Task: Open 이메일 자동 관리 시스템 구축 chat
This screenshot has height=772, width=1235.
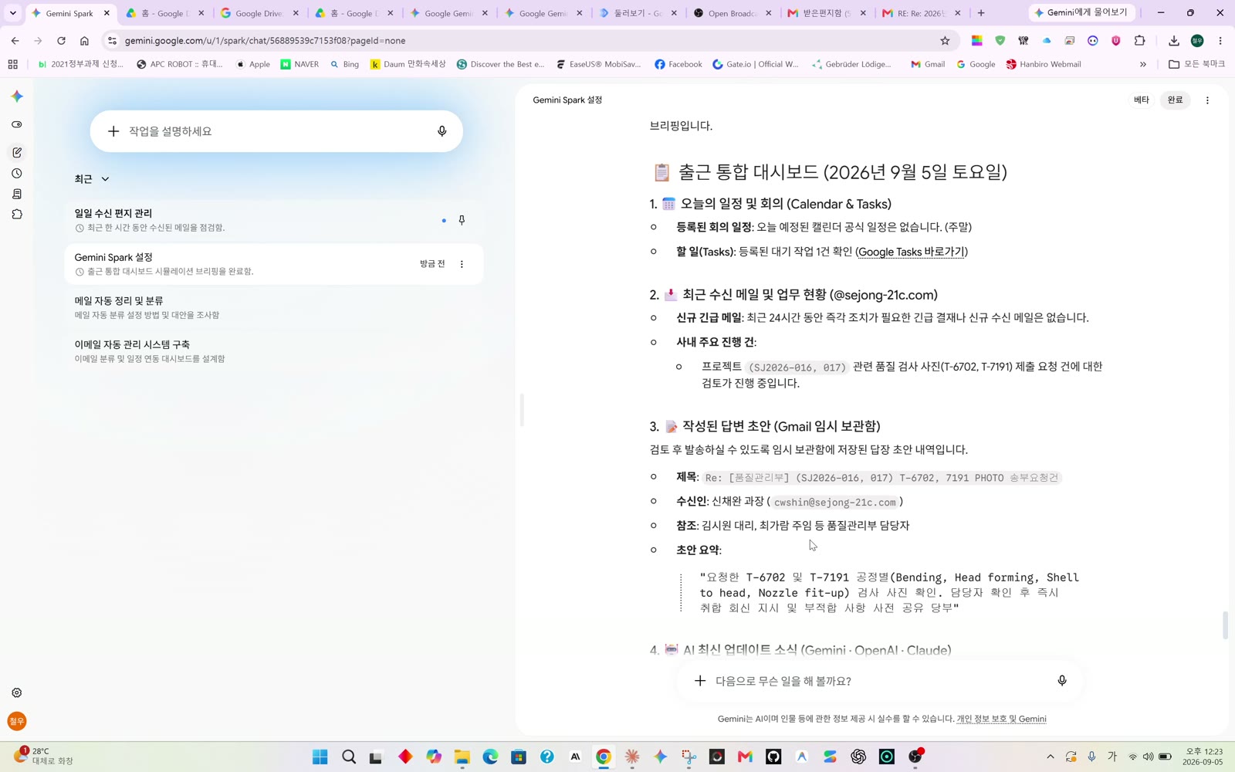Action: [x=274, y=351]
